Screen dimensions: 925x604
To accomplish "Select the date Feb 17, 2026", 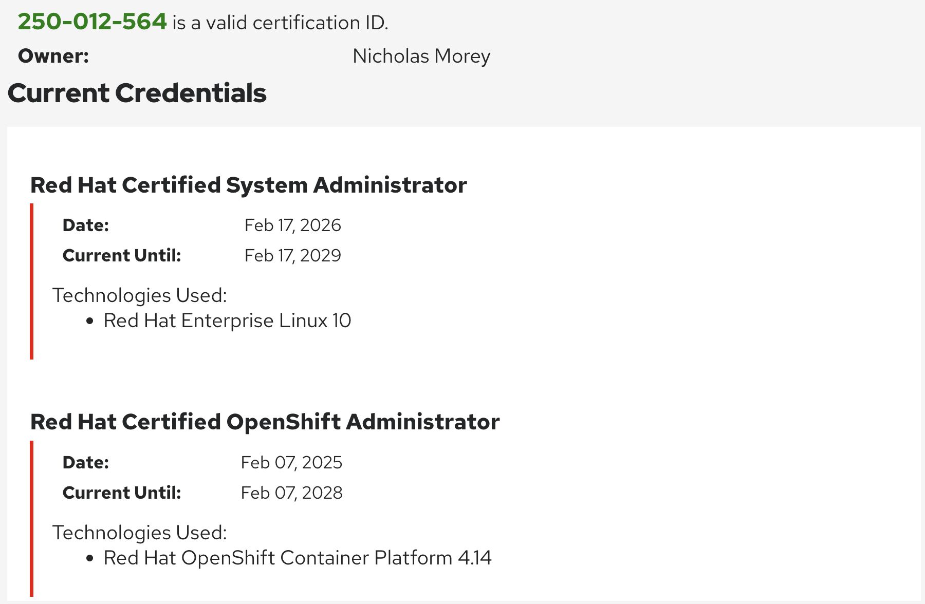I will click(x=293, y=225).
